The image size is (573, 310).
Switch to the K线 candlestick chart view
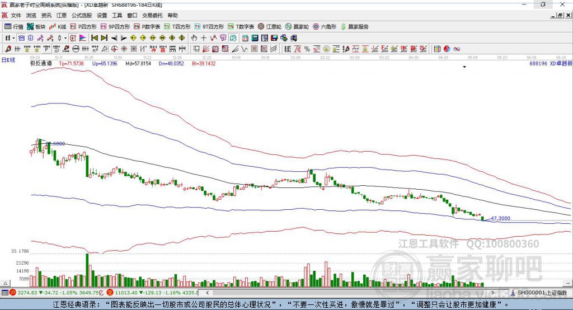pyautogui.click(x=58, y=27)
